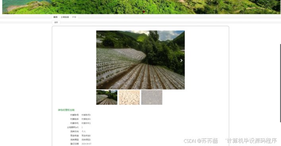The width and height of the screenshot is (281, 146).
Task: Click the 现金收益1 value
Action: point(86,136)
